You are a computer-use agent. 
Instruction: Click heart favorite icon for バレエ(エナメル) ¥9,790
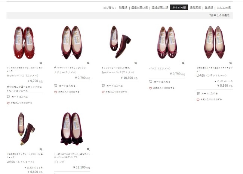(151, 88)
